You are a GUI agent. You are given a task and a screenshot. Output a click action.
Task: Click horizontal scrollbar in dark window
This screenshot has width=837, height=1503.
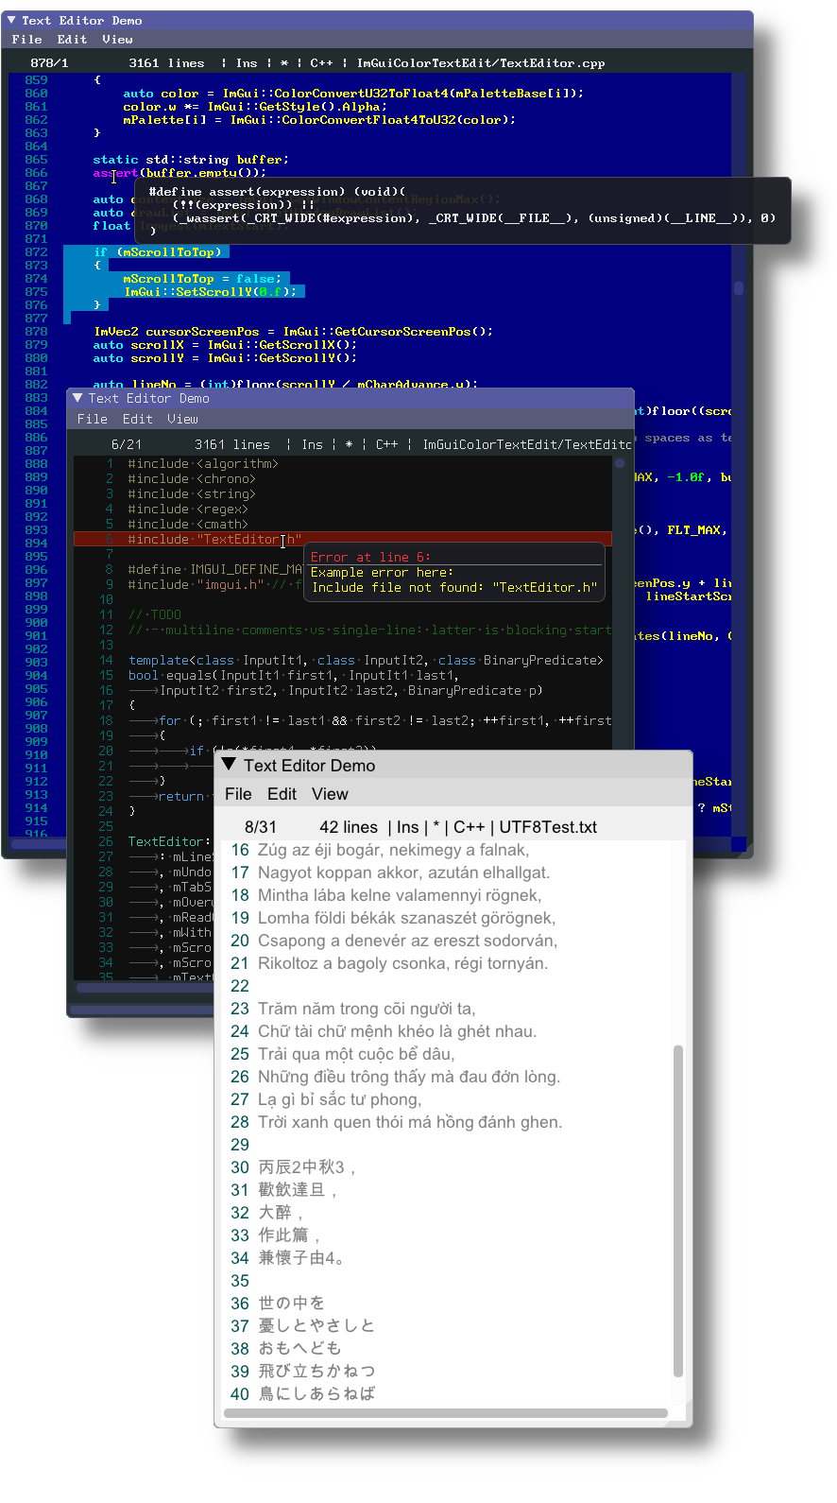[x=144, y=988]
